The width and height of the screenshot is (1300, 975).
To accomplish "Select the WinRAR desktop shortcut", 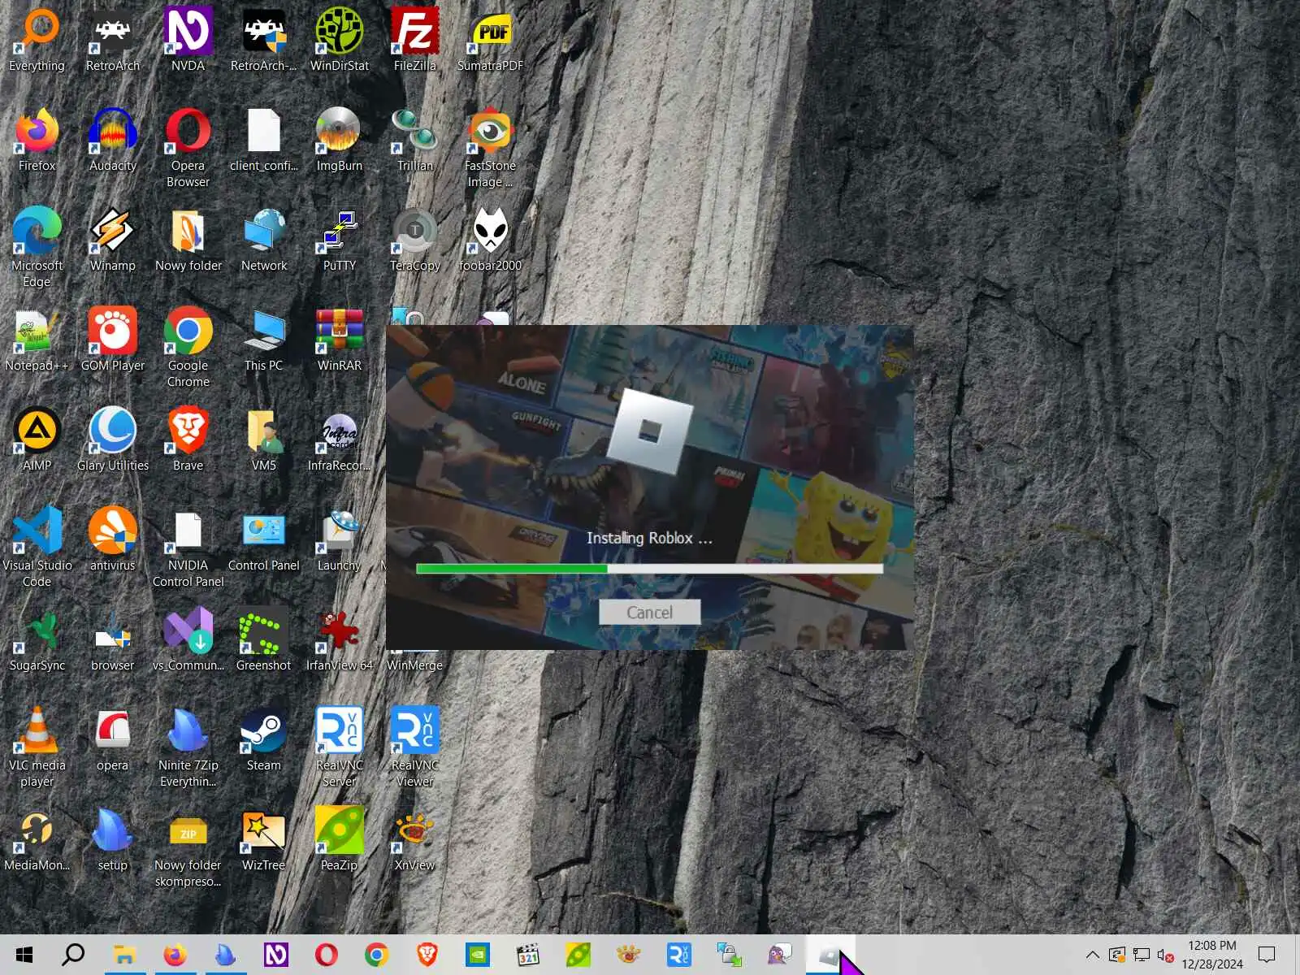I will click(x=339, y=340).
